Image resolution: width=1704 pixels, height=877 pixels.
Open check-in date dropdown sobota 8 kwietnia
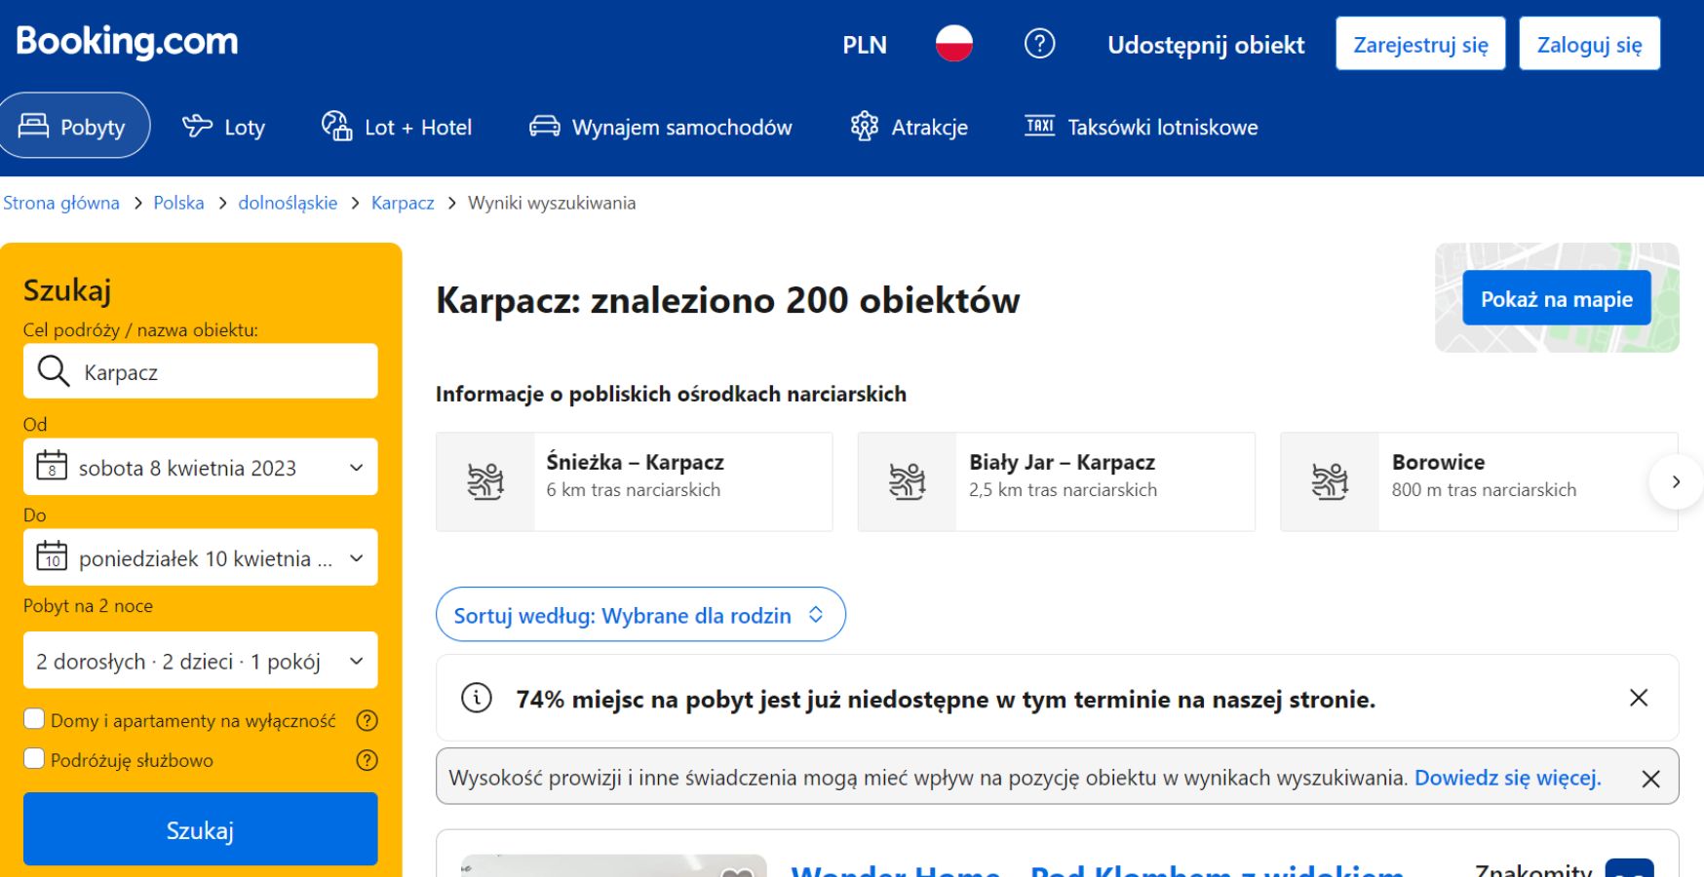[201, 467]
